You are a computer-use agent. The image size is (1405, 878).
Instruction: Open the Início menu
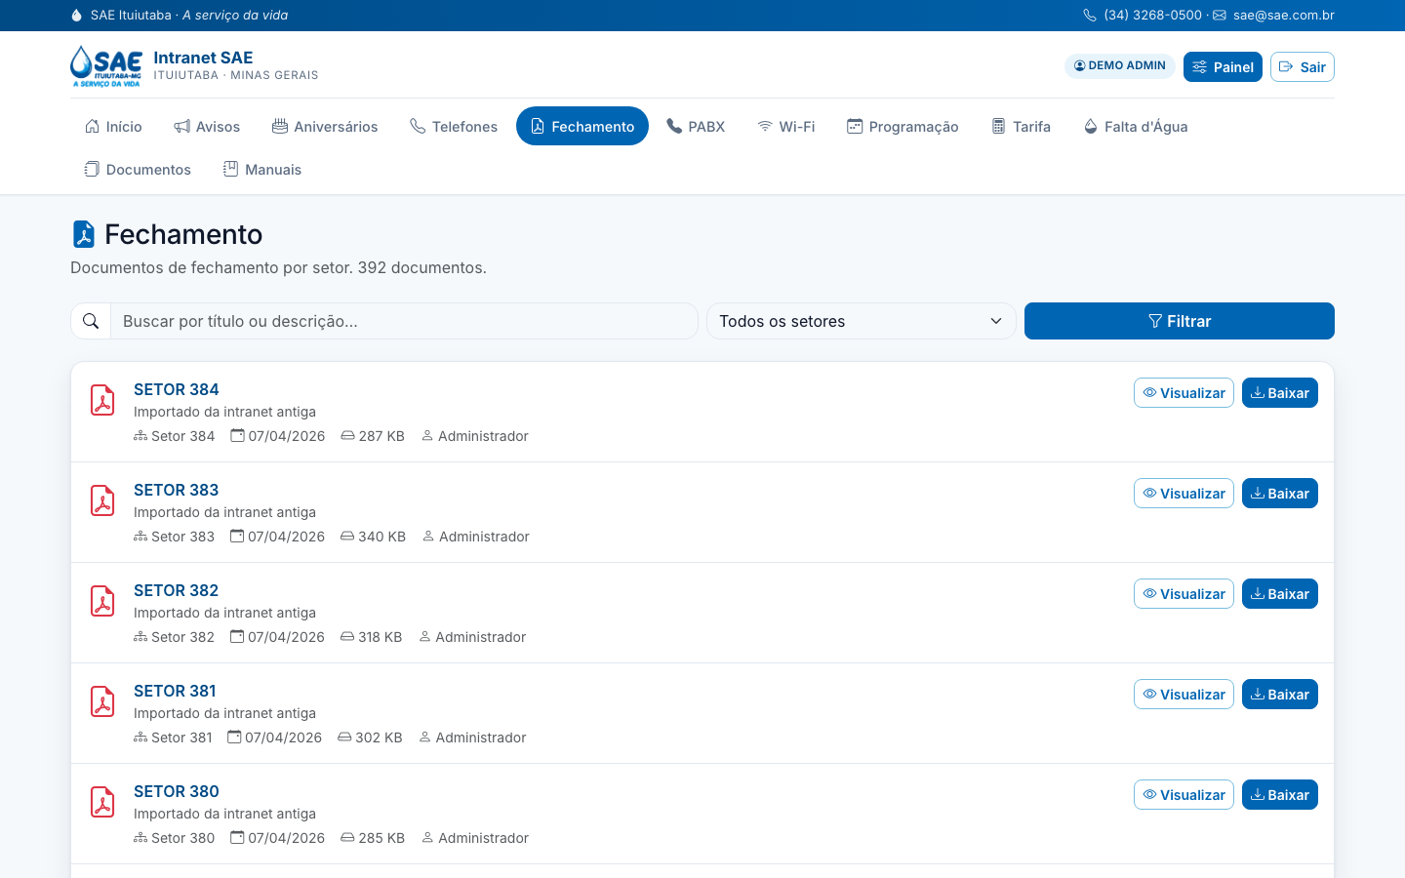[x=113, y=126]
